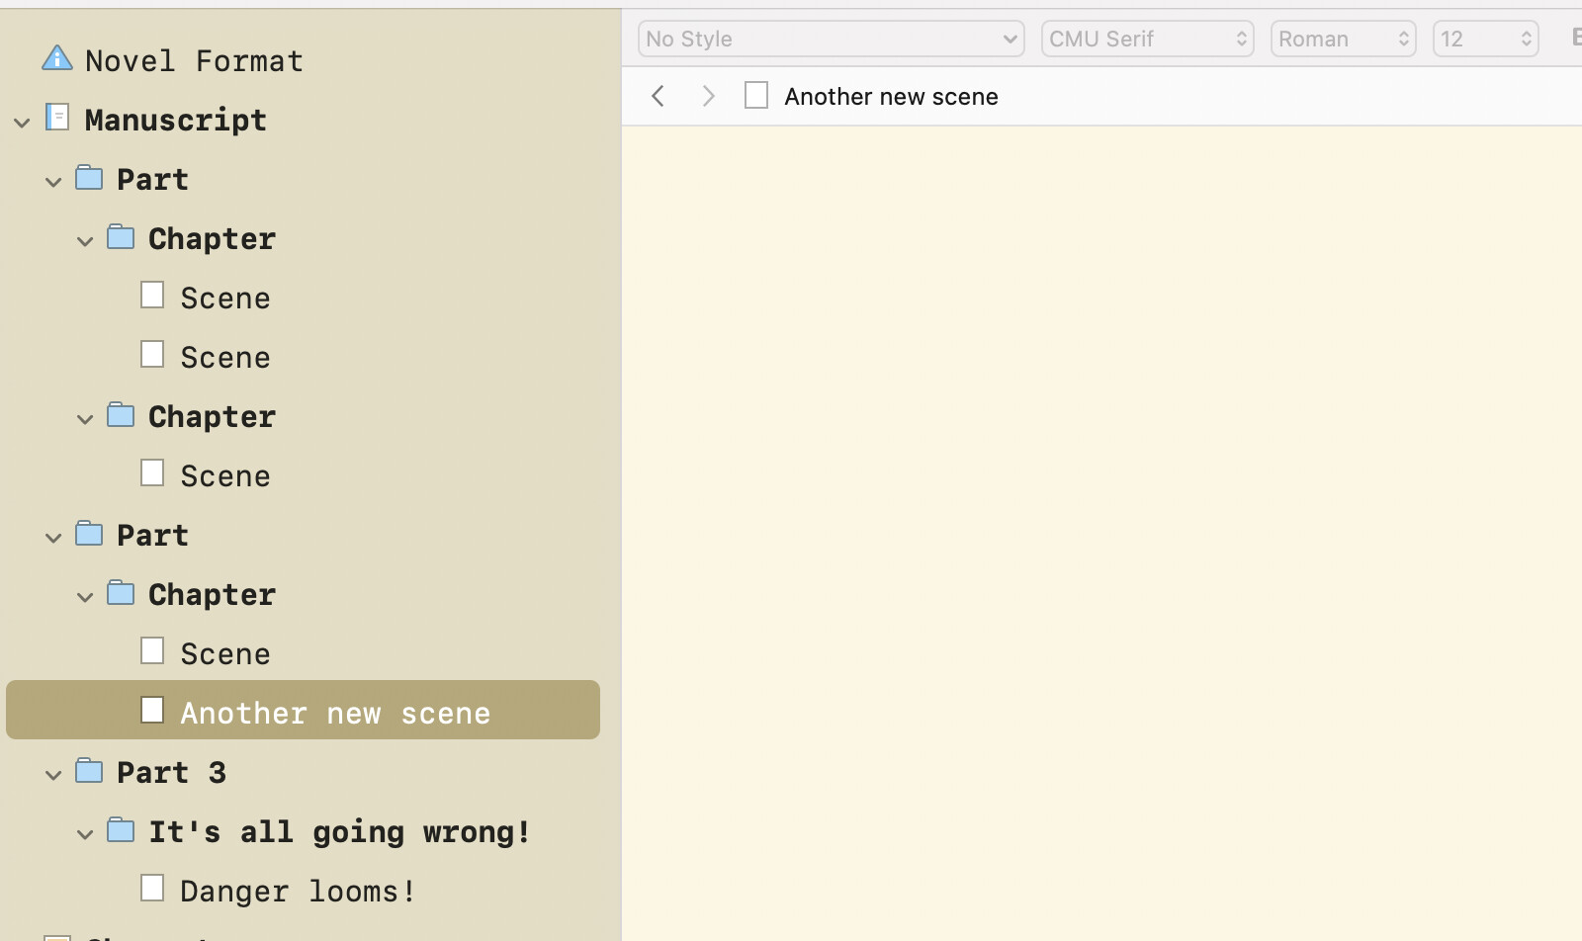Collapse It's all going wrong! folder
Image resolution: width=1582 pixels, height=941 pixels.
[x=85, y=834]
